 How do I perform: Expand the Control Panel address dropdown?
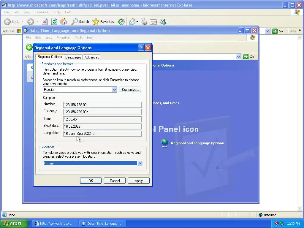(x=238, y=57)
